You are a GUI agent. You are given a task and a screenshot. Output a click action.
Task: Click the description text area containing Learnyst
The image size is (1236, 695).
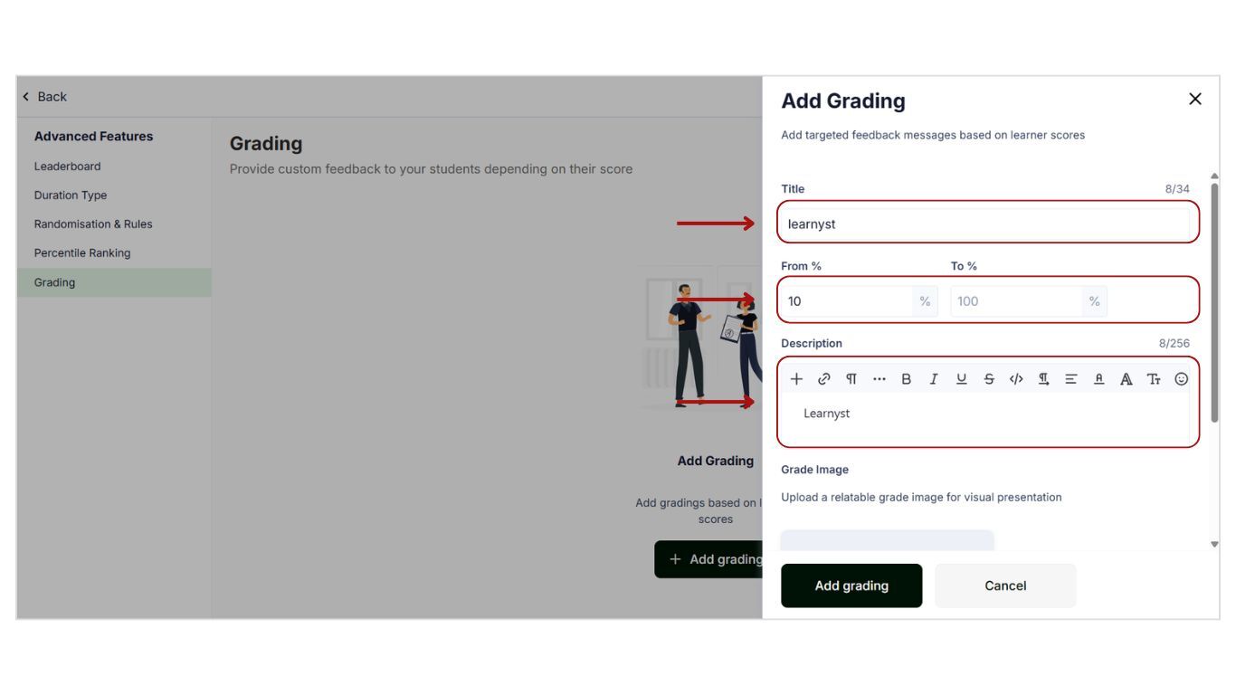point(985,417)
